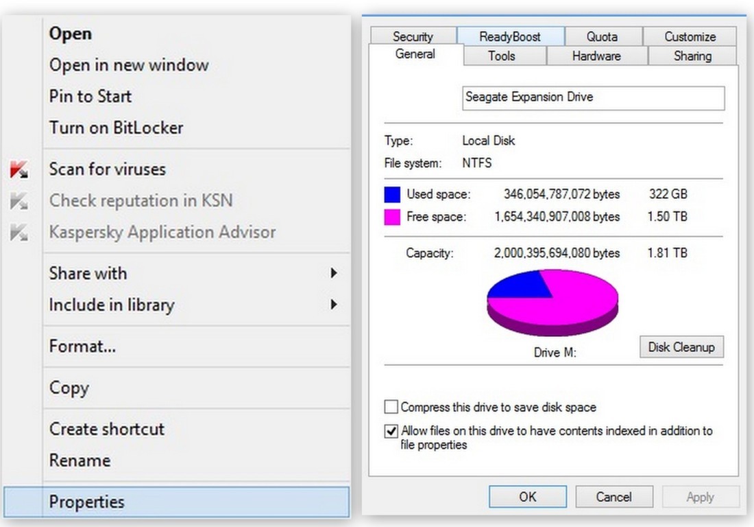Click the Kaspersky icon beside Scan for viruses
This screenshot has width=754, height=527.
[19, 169]
